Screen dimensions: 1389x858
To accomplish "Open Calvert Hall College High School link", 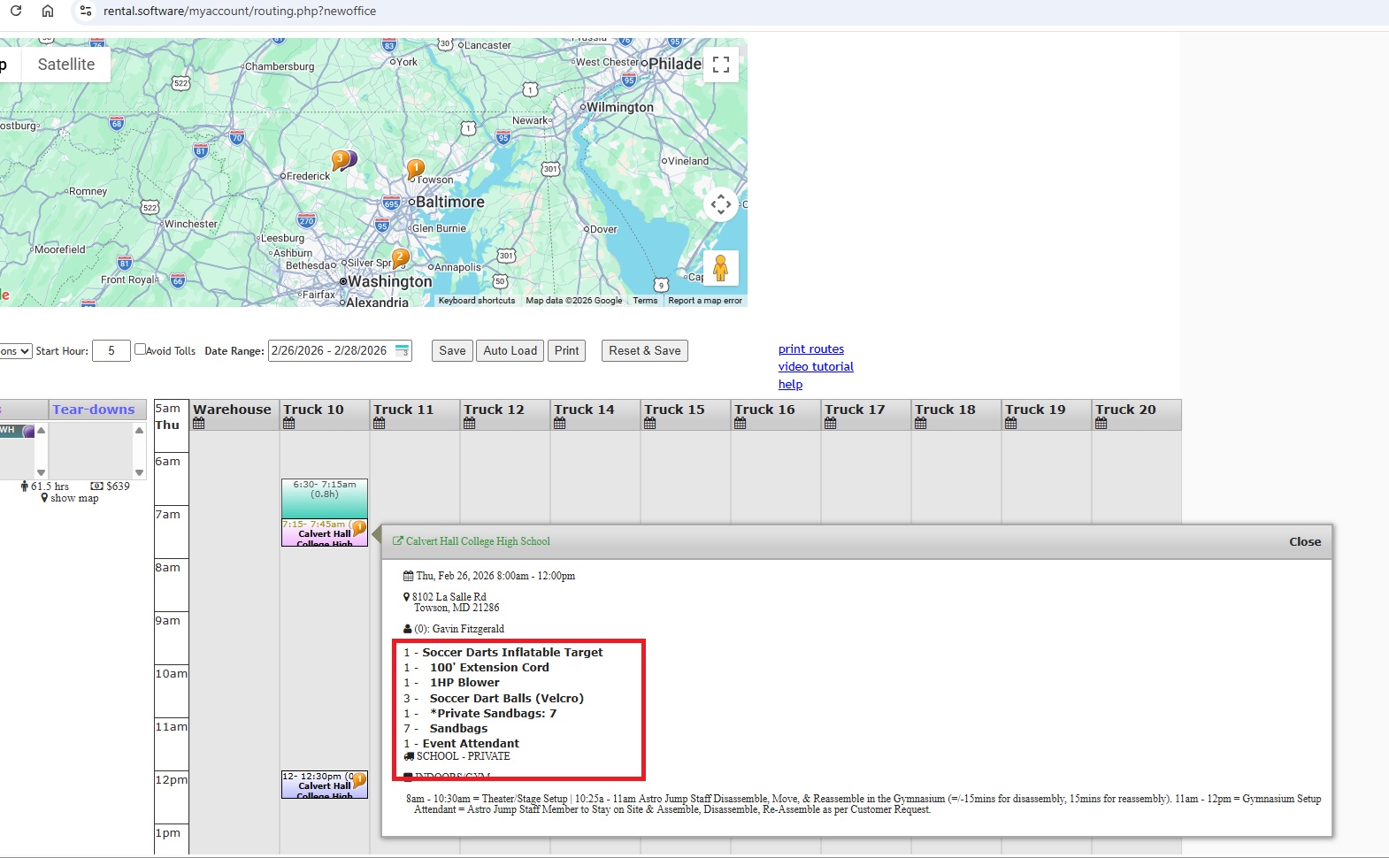I will (x=478, y=541).
